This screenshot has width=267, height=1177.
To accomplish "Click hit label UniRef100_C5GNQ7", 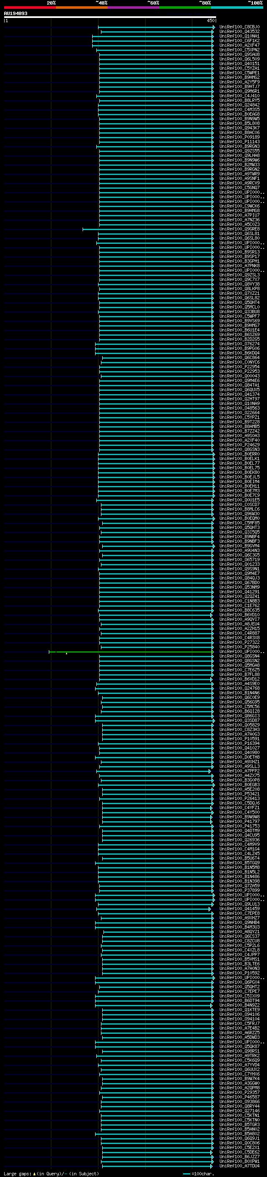I will 239,188.
